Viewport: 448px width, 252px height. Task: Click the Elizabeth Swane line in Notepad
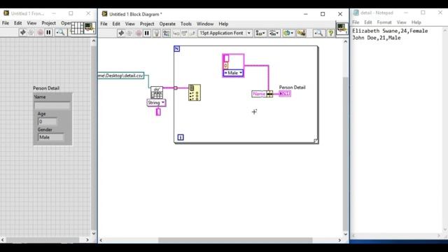pos(390,31)
